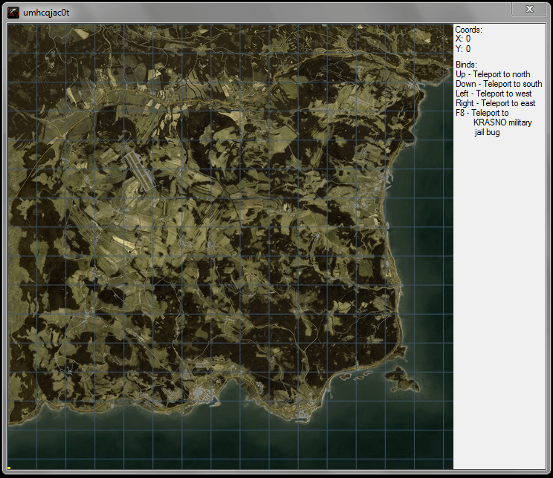Click 'F8 - Teleport to' text
This screenshot has height=478, width=553.
click(x=482, y=113)
